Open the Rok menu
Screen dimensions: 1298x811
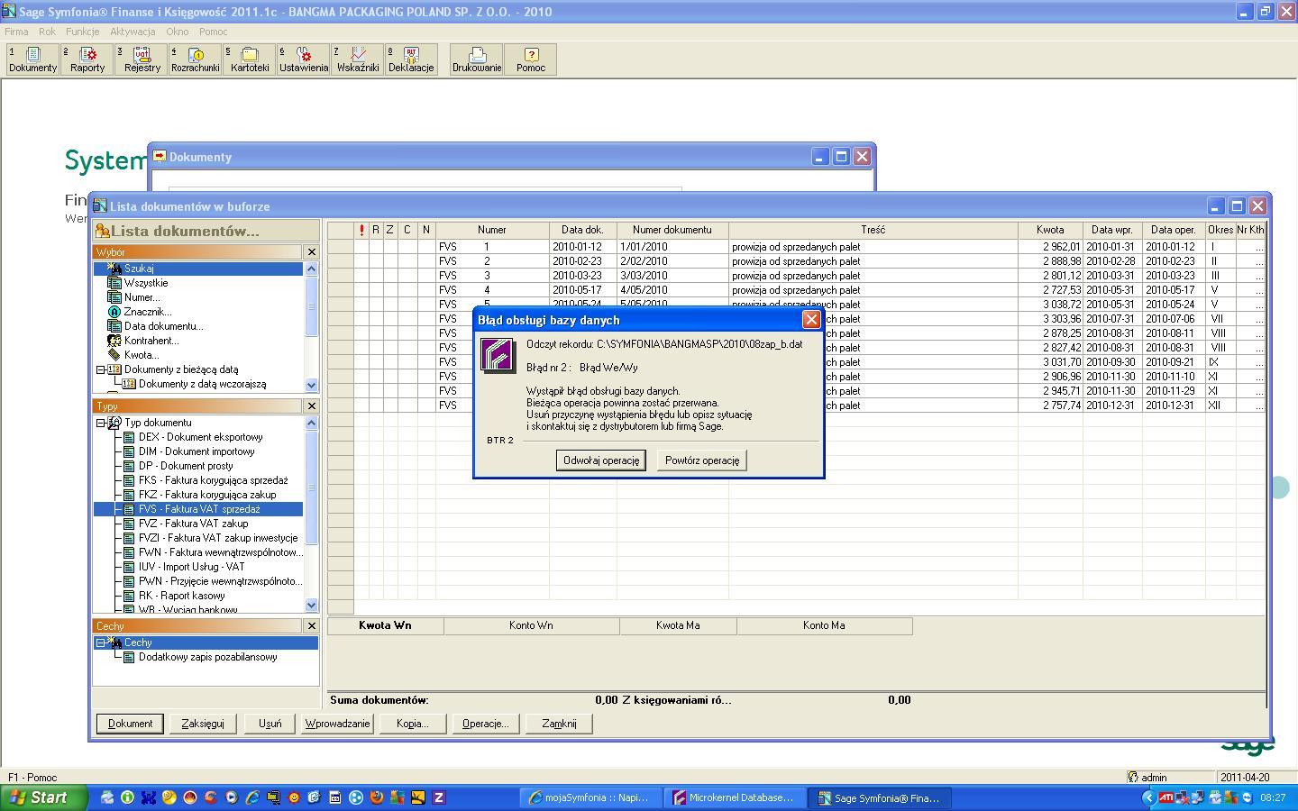47,32
